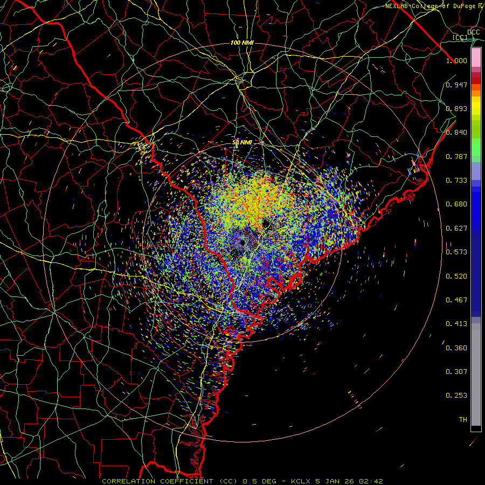This screenshot has width=485, height=485.
Task: Pick the pink swatch atop the color scale
Action: (476, 58)
